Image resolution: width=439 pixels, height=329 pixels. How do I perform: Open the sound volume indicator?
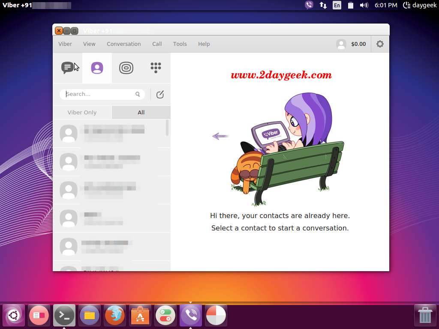(364, 5)
